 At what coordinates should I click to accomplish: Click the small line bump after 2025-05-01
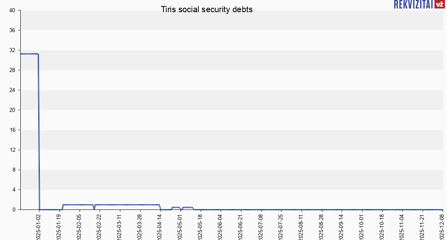(188, 207)
